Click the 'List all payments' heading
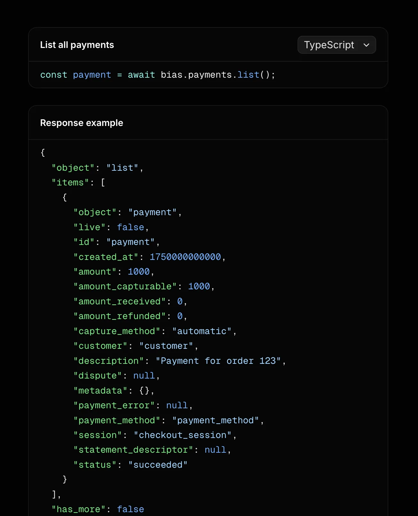The image size is (418, 516). (77, 45)
